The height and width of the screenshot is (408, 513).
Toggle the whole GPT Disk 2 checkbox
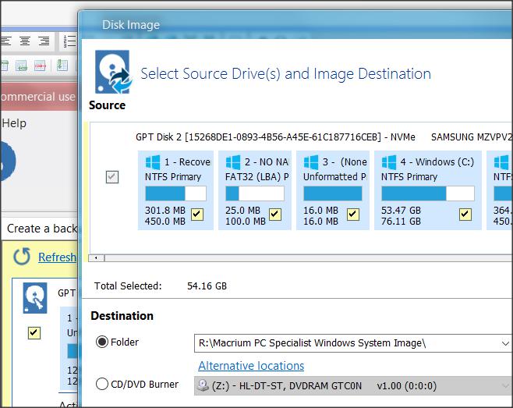(112, 177)
